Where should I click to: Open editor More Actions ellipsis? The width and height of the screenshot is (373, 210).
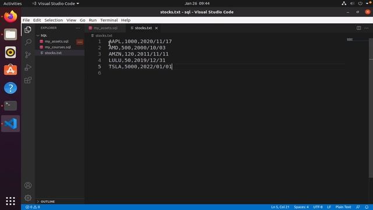[x=367, y=28]
